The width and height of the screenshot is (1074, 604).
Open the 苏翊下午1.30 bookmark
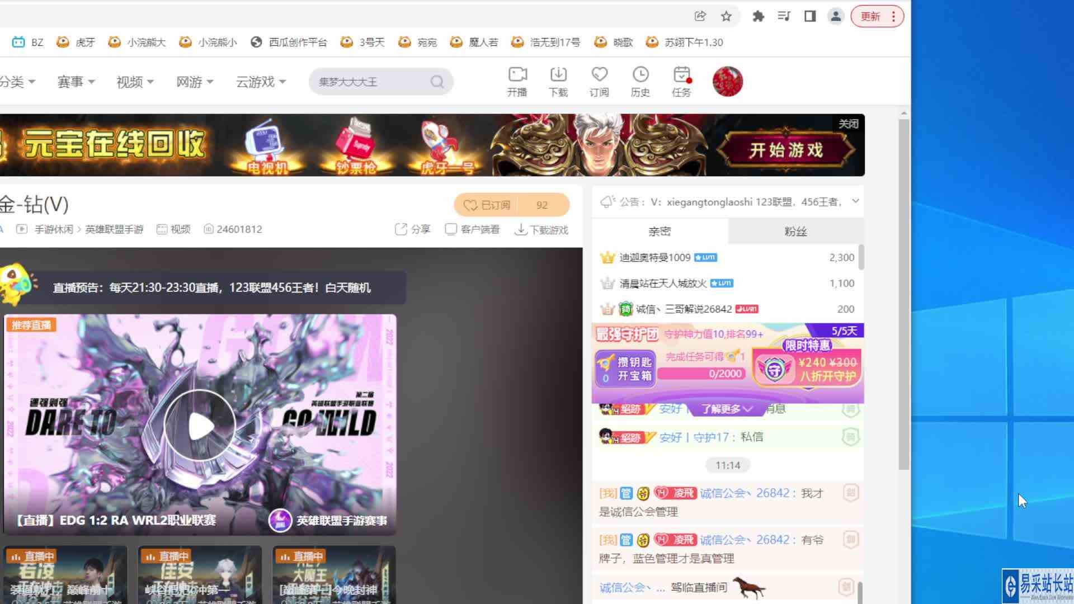click(x=684, y=42)
